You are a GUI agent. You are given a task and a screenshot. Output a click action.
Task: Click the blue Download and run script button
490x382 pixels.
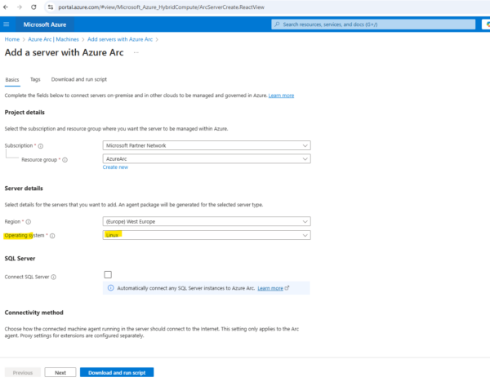tap(117, 373)
